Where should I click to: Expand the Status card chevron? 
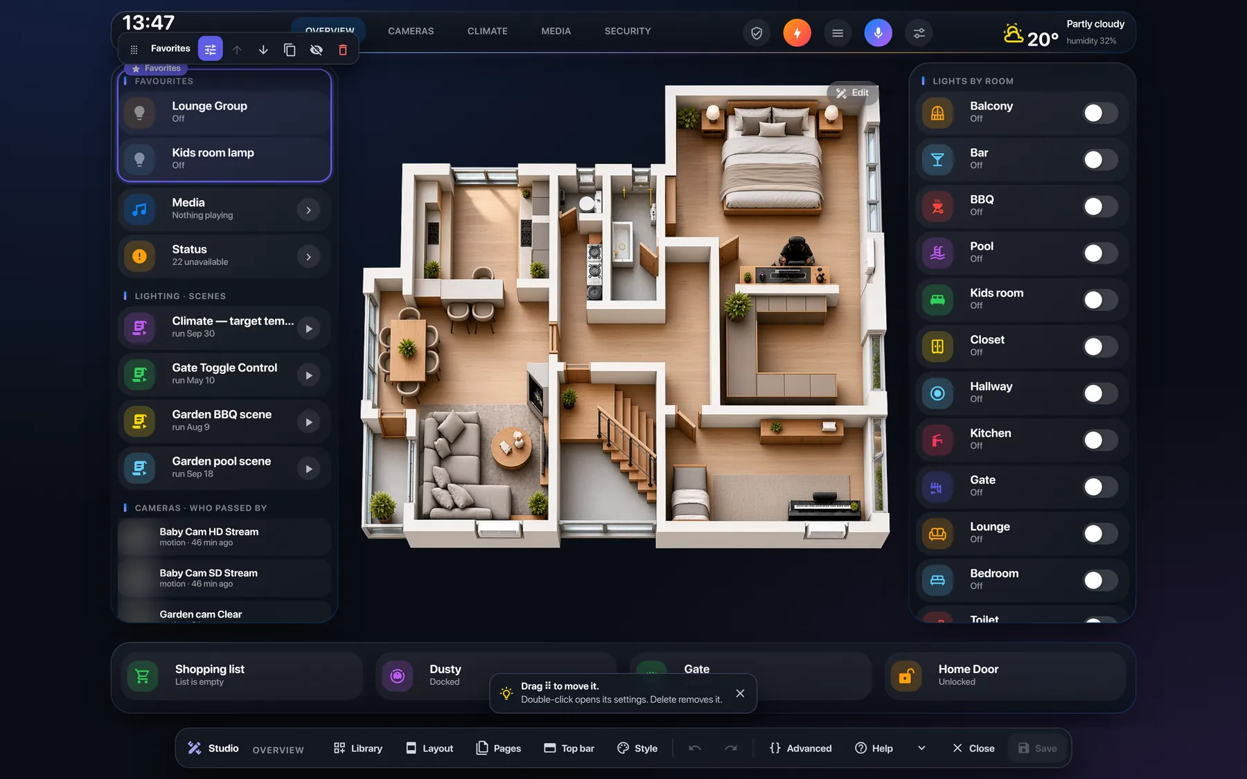(x=308, y=257)
